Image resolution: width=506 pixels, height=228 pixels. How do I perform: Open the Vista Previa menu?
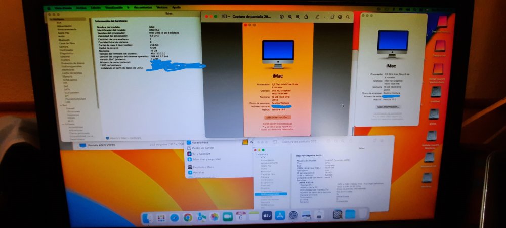pyautogui.click(x=62, y=7)
